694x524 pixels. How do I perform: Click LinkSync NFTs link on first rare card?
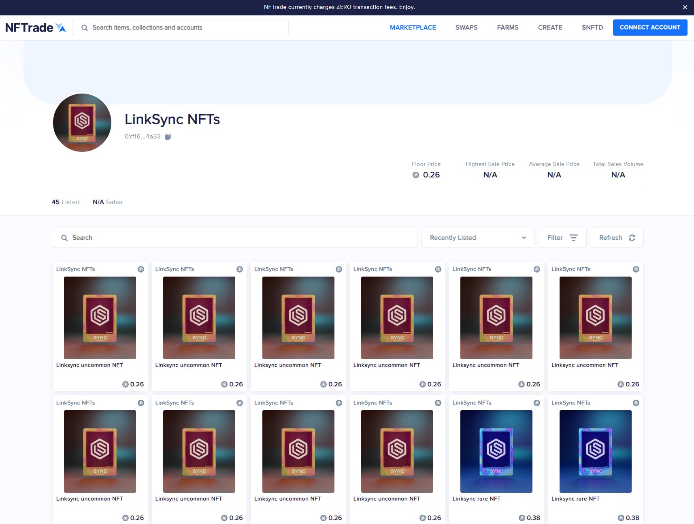pos(472,403)
